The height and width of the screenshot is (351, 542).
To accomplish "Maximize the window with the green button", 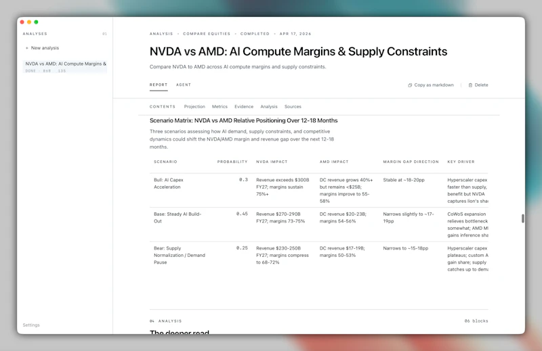I will click(x=36, y=22).
